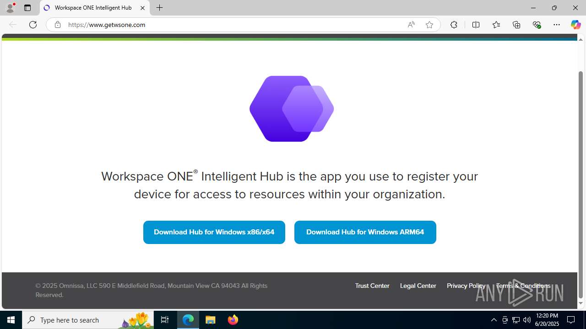Open the Windows Start menu
Image resolution: width=586 pixels, height=329 pixels.
click(11, 320)
